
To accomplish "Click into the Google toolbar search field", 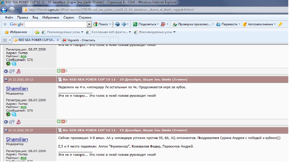I will point(56,24).
